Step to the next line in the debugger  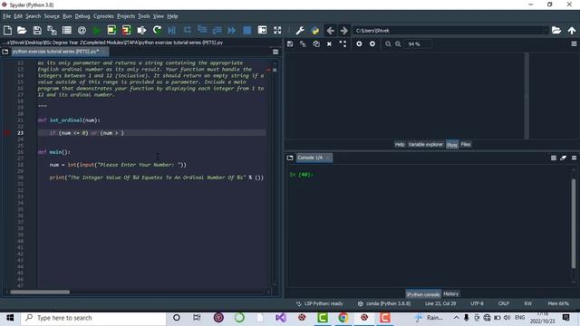pyautogui.click(x=188, y=30)
